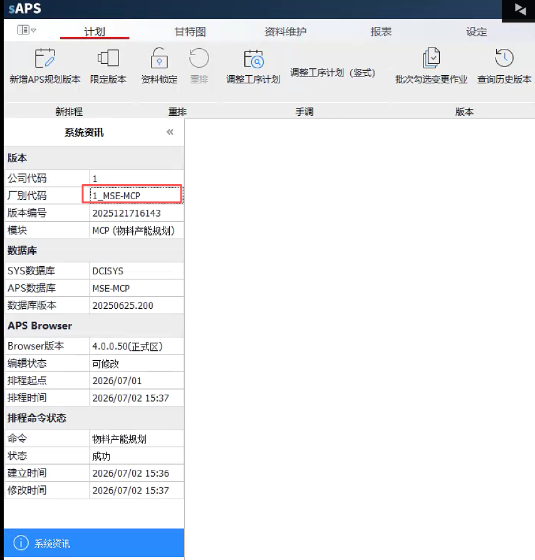
Task: Open the 限定版本 toolbar icon
Action: pyautogui.click(x=108, y=58)
